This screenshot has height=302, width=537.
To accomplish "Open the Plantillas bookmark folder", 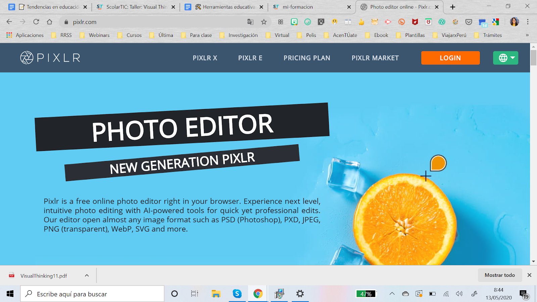I will (x=410, y=35).
